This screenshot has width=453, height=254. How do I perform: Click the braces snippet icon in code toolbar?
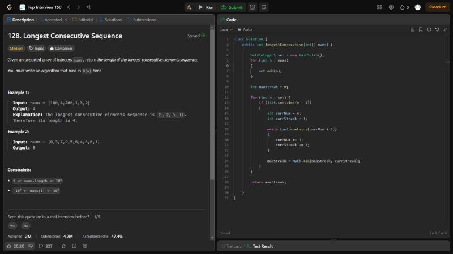(x=429, y=30)
